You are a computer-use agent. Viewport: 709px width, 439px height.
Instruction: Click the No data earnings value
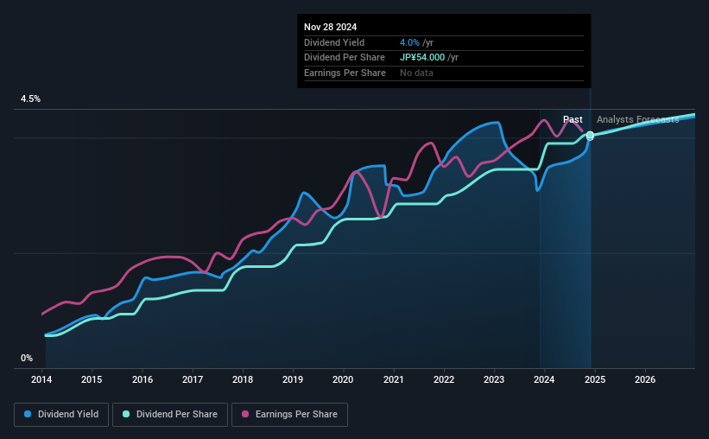[x=416, y=73]
